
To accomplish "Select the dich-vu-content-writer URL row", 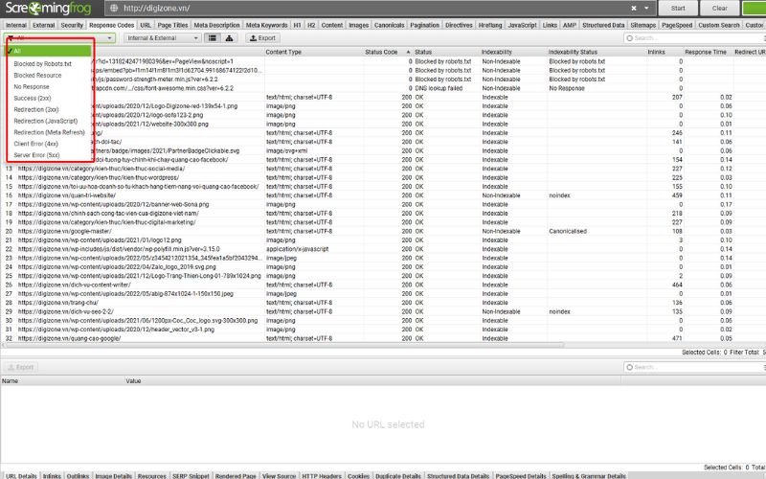I will coord(383,285).
